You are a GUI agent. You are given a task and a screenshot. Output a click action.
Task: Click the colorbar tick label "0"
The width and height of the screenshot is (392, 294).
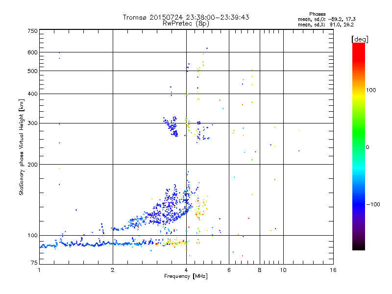pos(367,147)
